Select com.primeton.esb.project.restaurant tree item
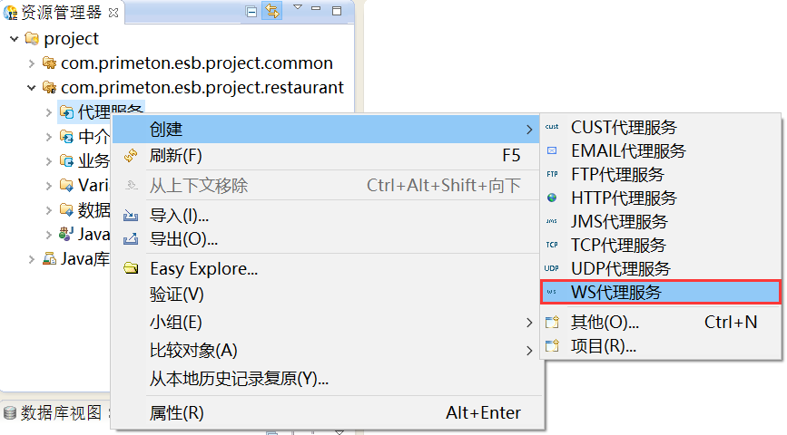 point(202,88)
